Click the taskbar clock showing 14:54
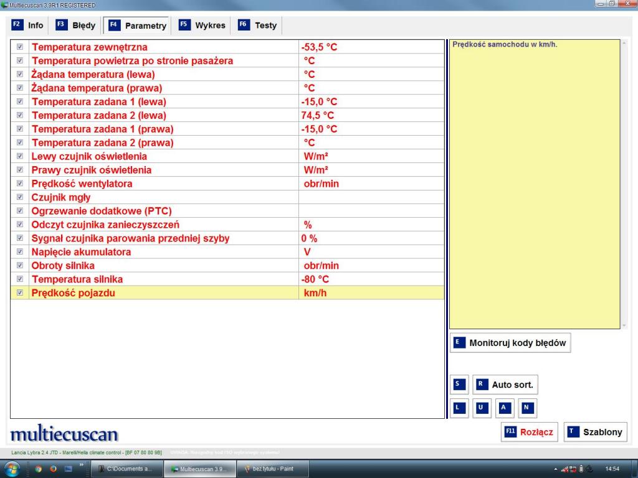The height and width of the screenshot is (478, 638). [x=612, y=469]
